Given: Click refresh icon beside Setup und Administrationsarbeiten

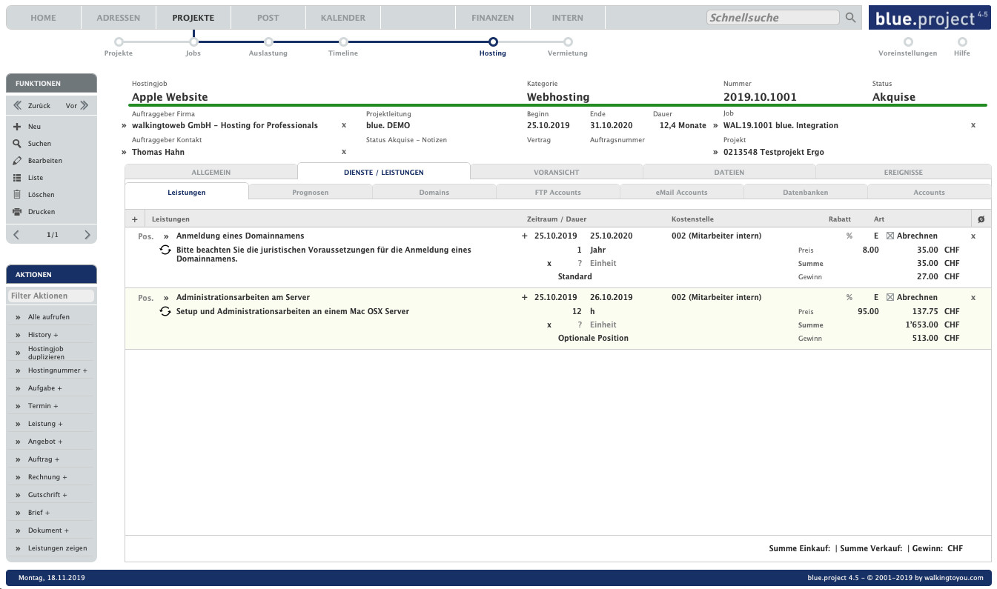Looking at the screenshot, I should [x=165, y=311].
